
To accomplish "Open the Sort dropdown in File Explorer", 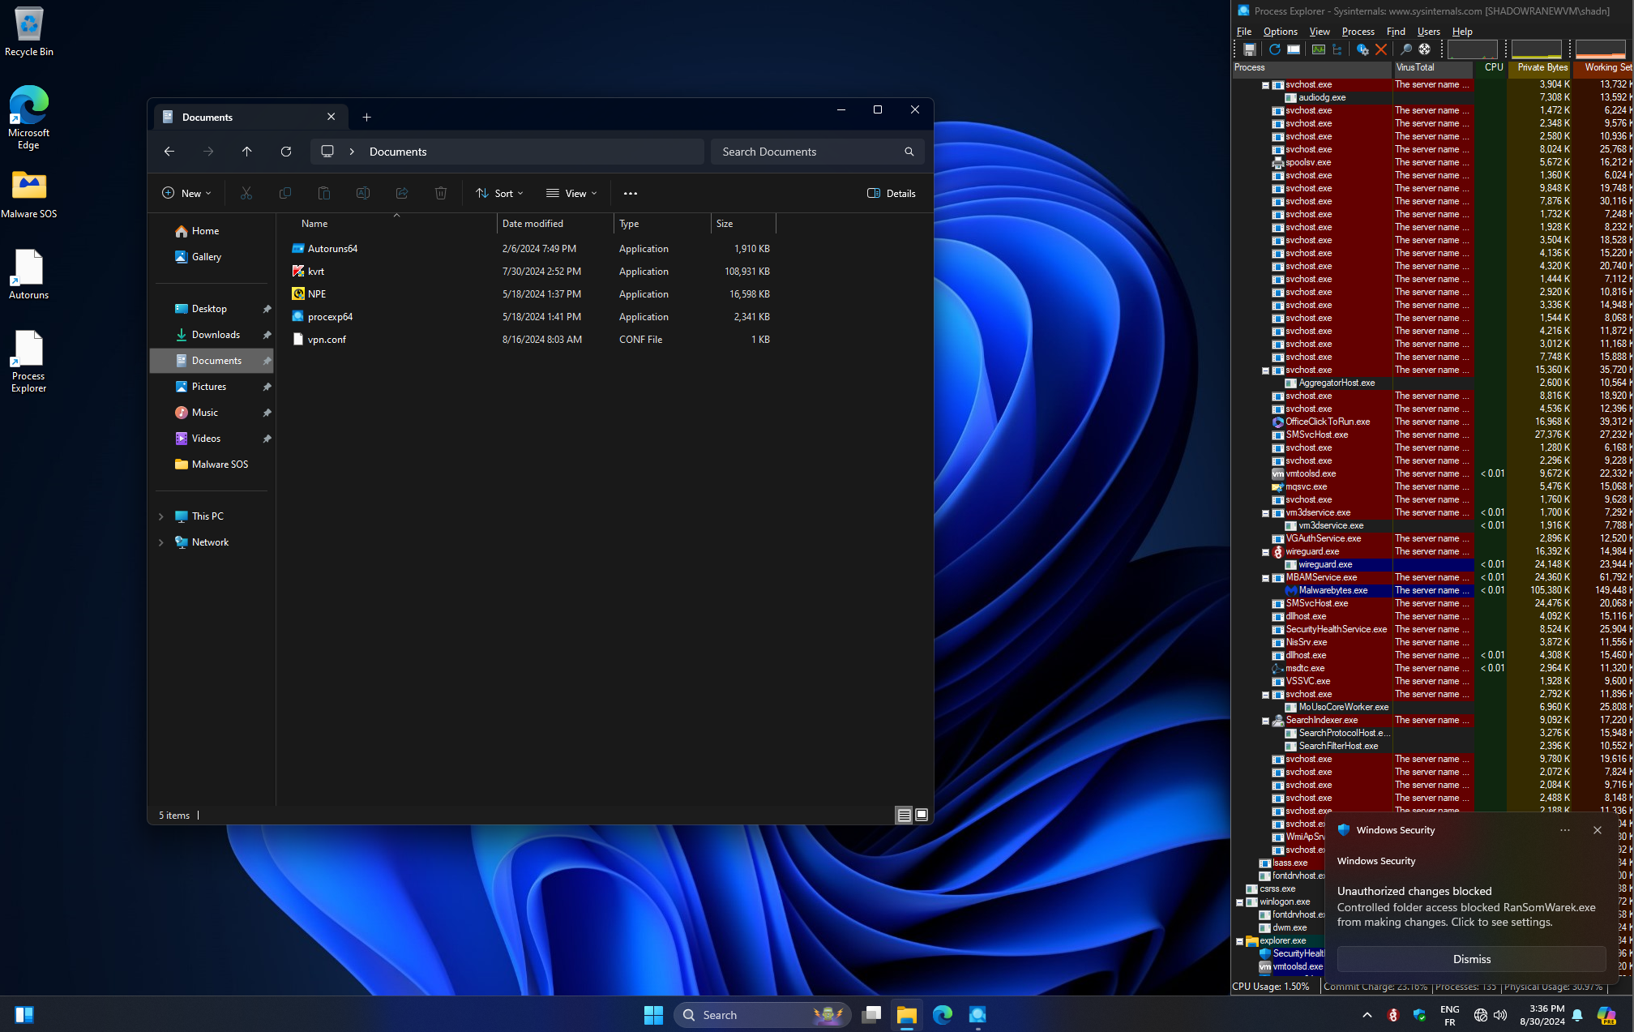I will pyautogui.click(x=499, y=193).
